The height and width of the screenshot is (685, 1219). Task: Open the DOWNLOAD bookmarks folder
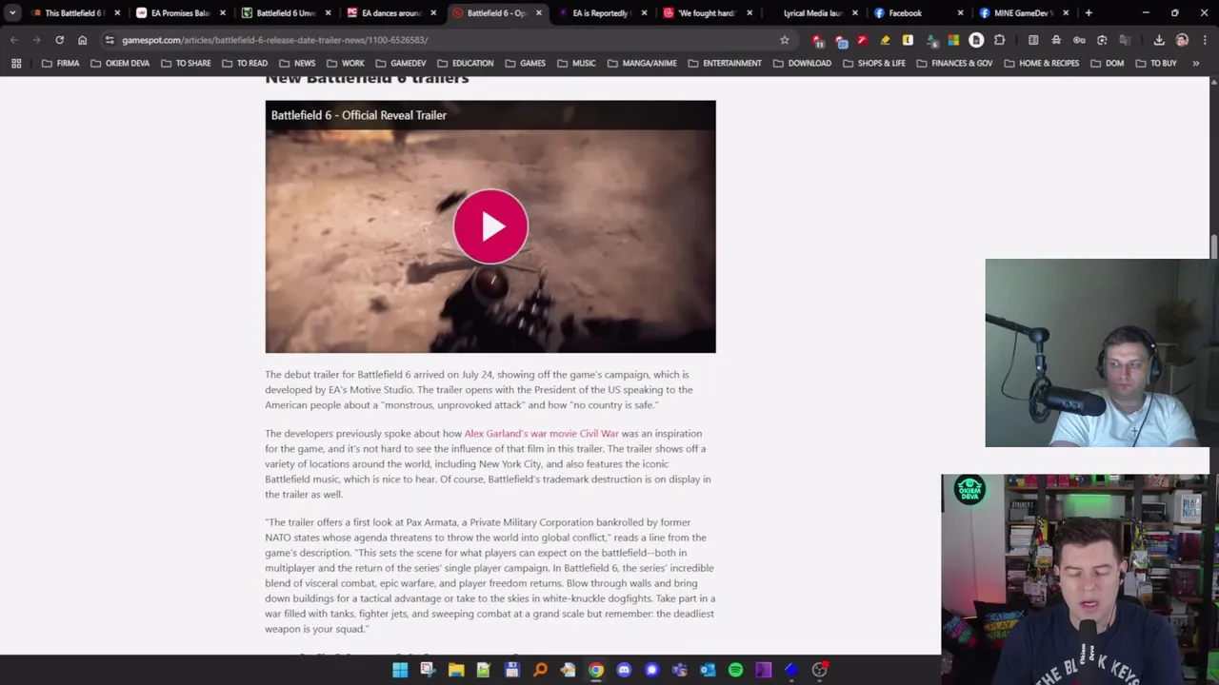point(801,63)
